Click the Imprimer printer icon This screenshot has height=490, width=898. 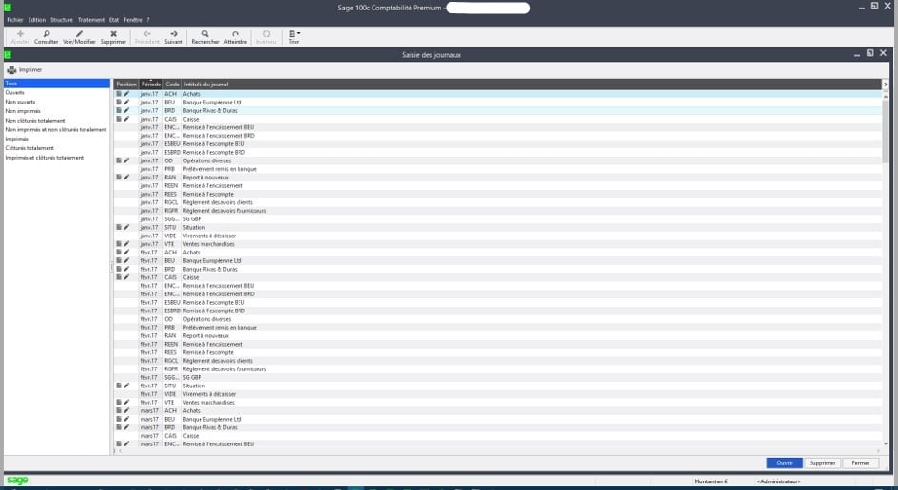tap(11, 70)
